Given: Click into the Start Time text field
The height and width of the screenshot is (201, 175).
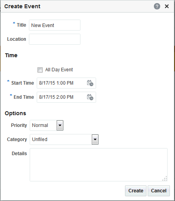Looking at the screenshot, I should [x=62, y=83].
